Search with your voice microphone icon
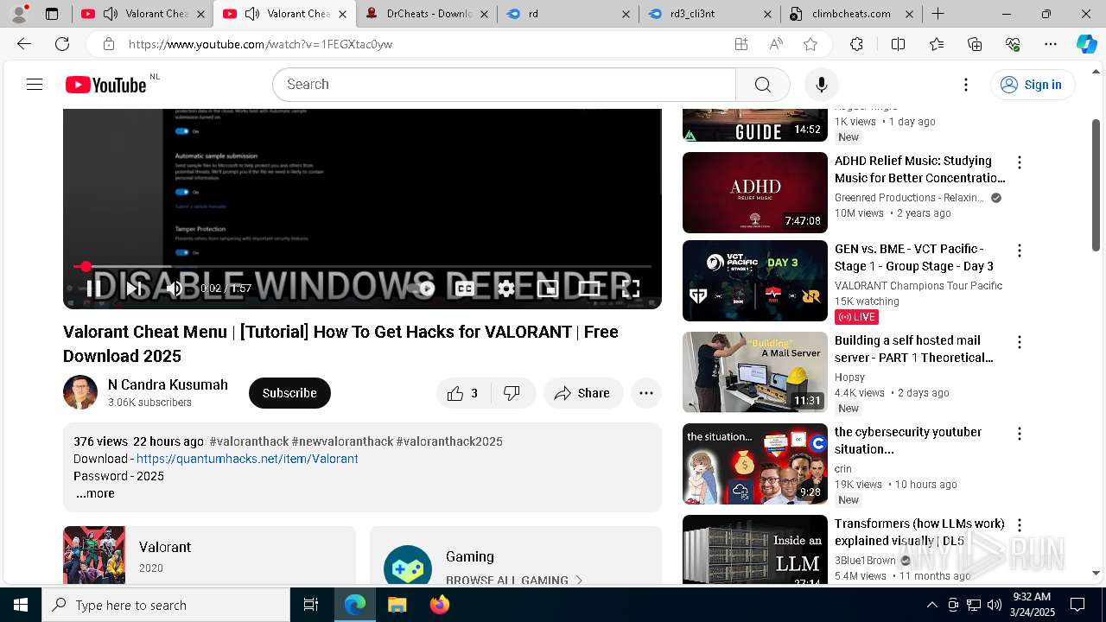The height and width of the screenshot is (622, 1106). click(822, 84)
